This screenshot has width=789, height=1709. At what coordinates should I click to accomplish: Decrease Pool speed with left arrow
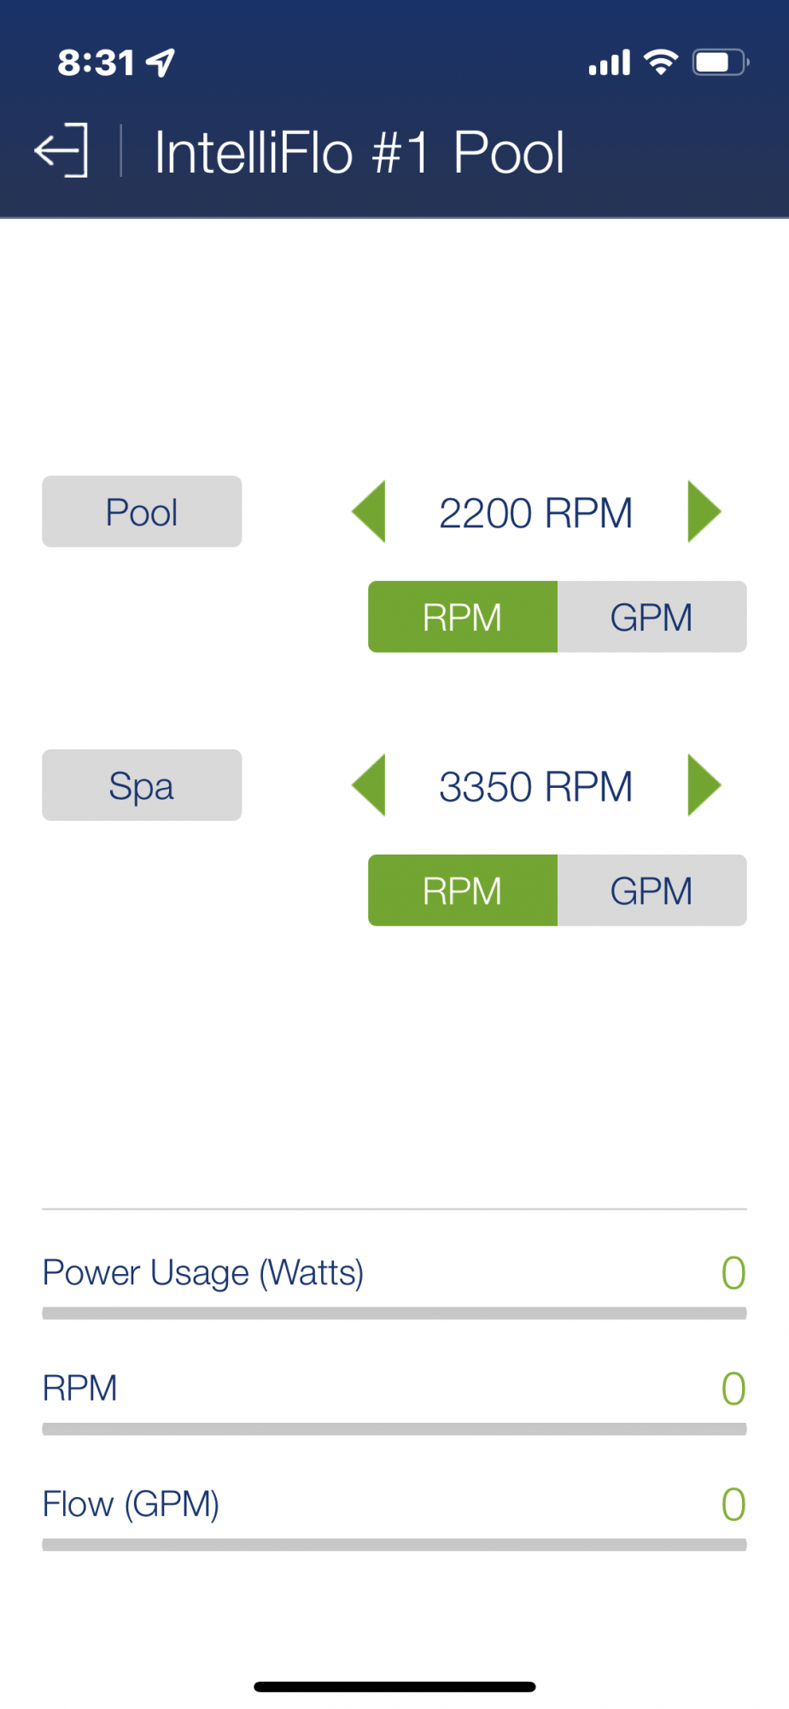tap(369, 512)
